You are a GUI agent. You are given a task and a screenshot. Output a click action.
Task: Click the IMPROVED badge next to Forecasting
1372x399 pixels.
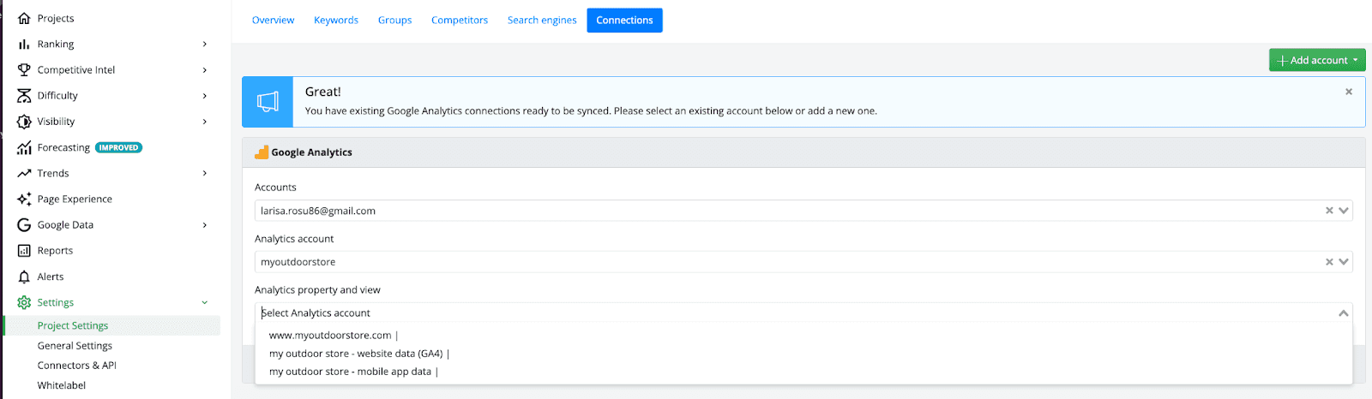point(118,147)
